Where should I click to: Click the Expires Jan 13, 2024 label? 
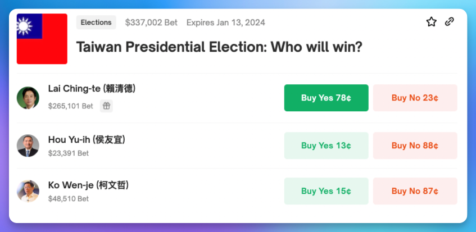225,22
